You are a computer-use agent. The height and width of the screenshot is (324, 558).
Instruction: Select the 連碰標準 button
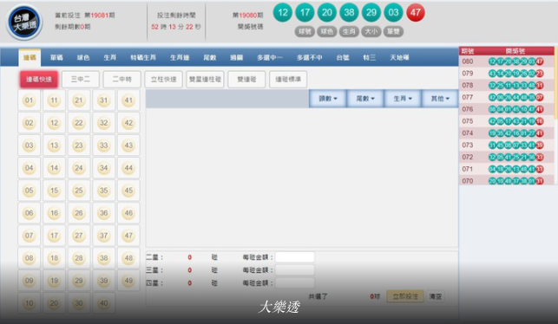(x=288, y=79)
